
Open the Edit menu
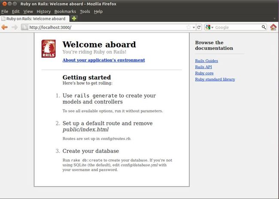(15, 12)
